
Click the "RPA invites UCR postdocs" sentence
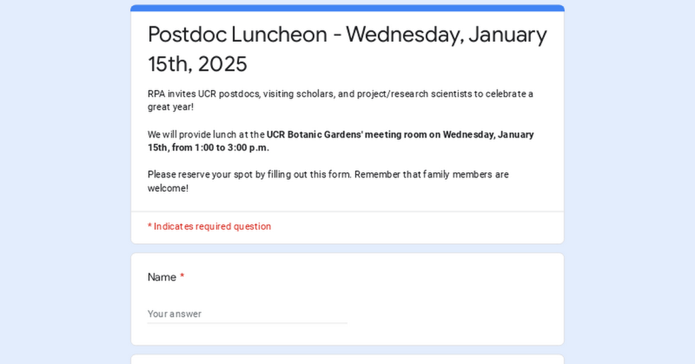click(x=339, y=94)
